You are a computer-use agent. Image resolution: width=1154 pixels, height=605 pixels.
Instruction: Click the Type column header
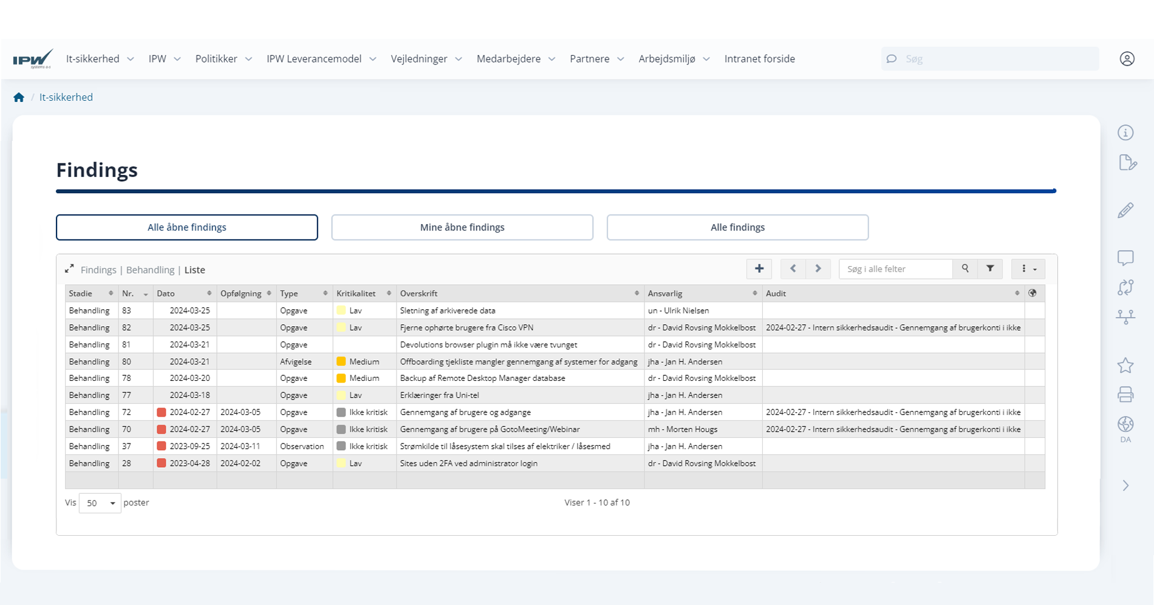pyautogui.click(x=304, y=293)
